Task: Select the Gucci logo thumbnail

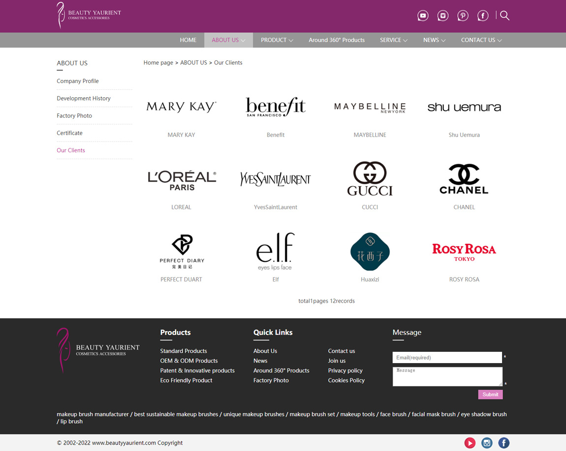Action: click(370, 178)
